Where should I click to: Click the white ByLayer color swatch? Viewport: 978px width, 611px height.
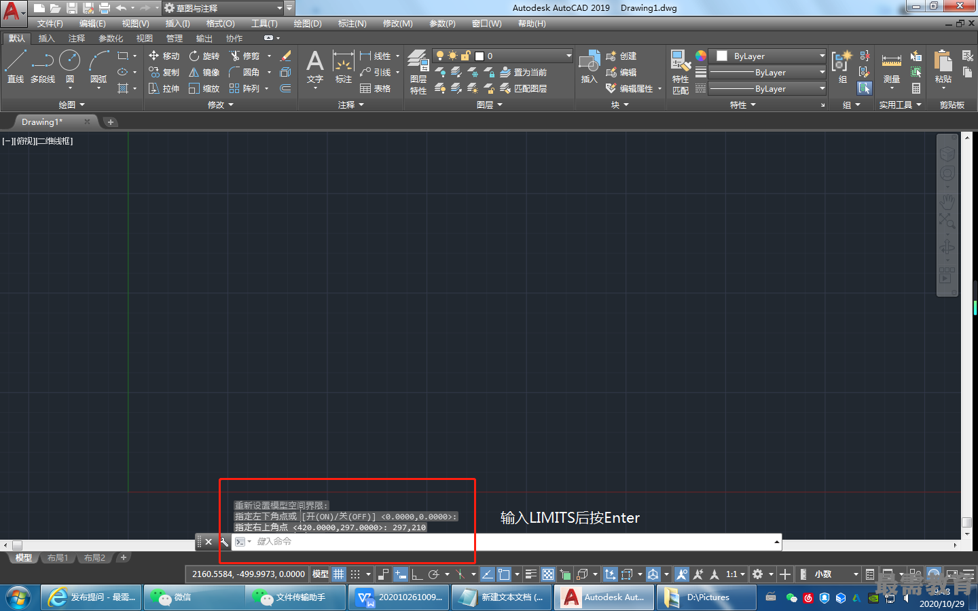(x=722, y=56)
